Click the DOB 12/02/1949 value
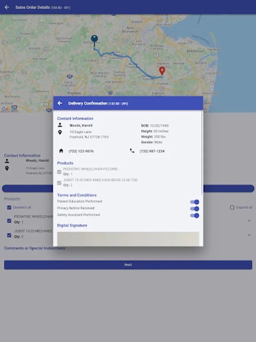The height and width of the screenshot is (342, 256). pyautogui.click(x=159, y=126)
